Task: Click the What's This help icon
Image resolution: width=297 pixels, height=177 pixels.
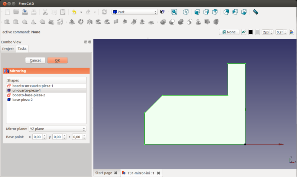Action: (162, 12)
